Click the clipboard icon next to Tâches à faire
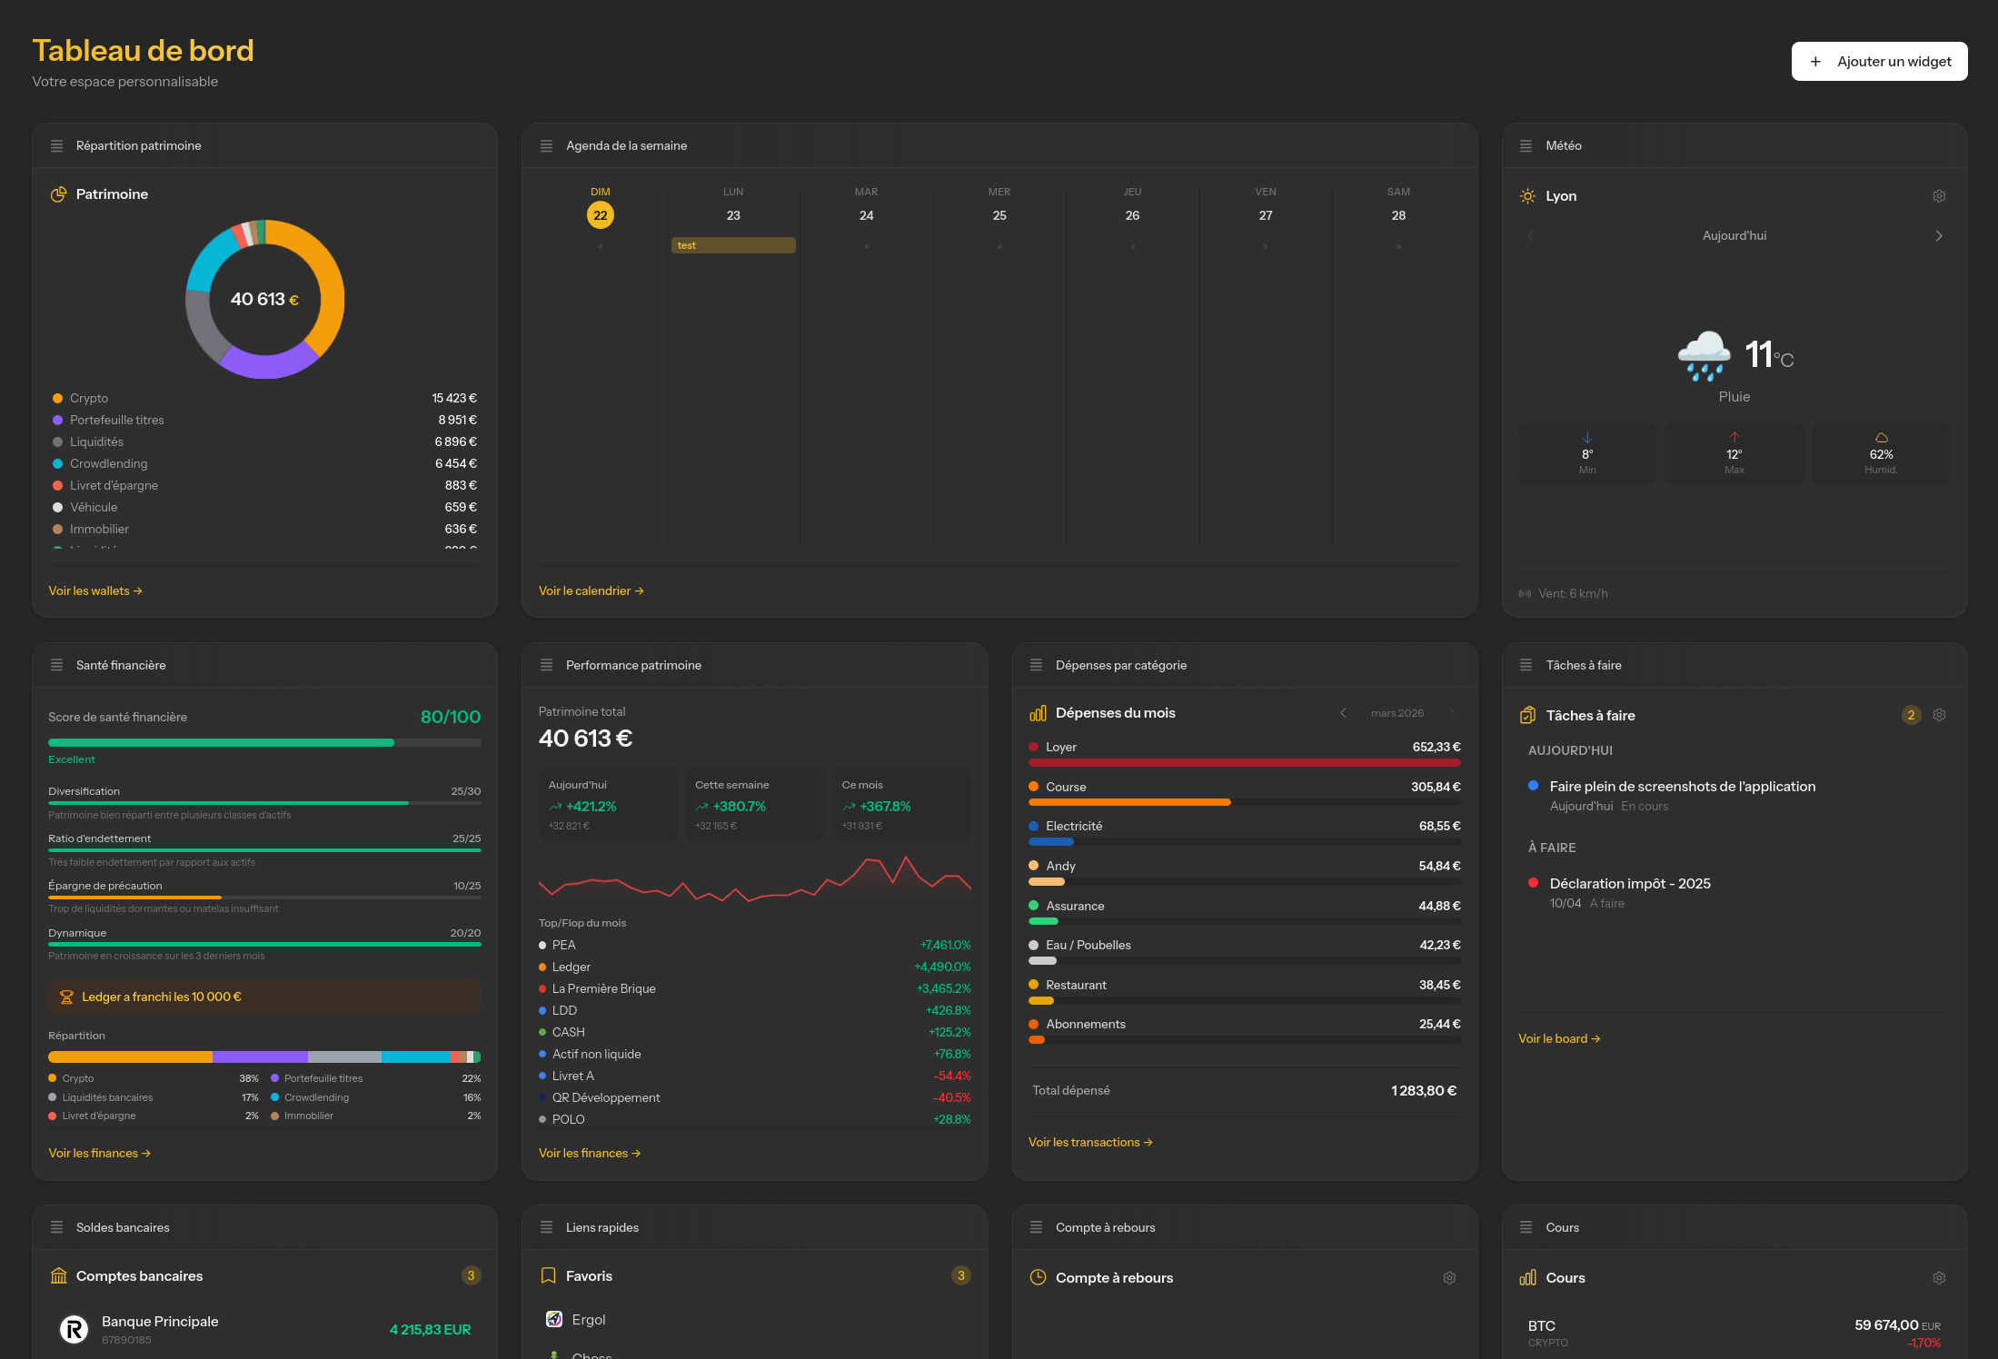The width and height of the screenshot is (1998, 1359). [x=1528, y=715]
